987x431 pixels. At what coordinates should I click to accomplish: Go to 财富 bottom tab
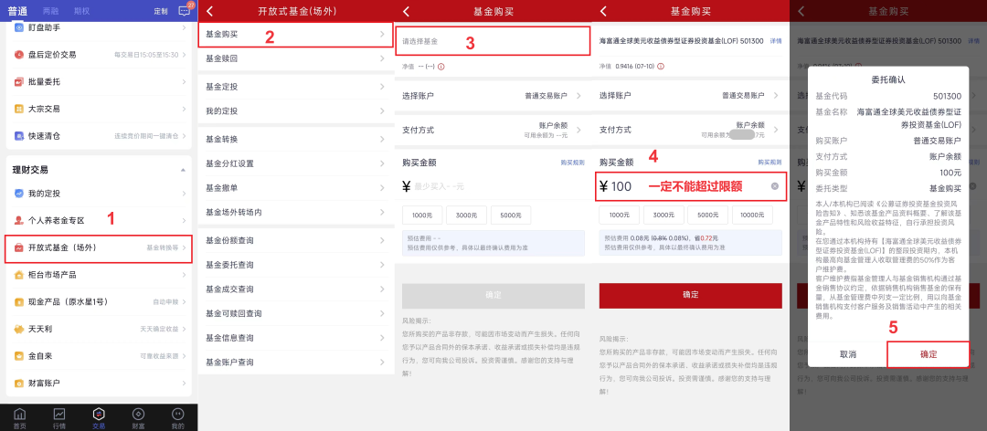click(x=139, y=417)
